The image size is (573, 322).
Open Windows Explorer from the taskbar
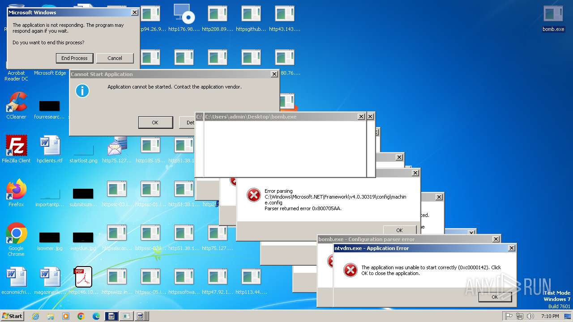(51, 316)
